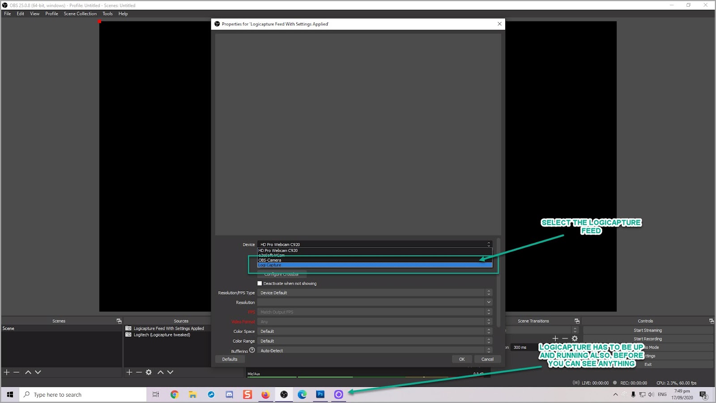Open the Scene Collection menu
The width and height of the screenshot is (716, 403).
click(x=80, y=14)
